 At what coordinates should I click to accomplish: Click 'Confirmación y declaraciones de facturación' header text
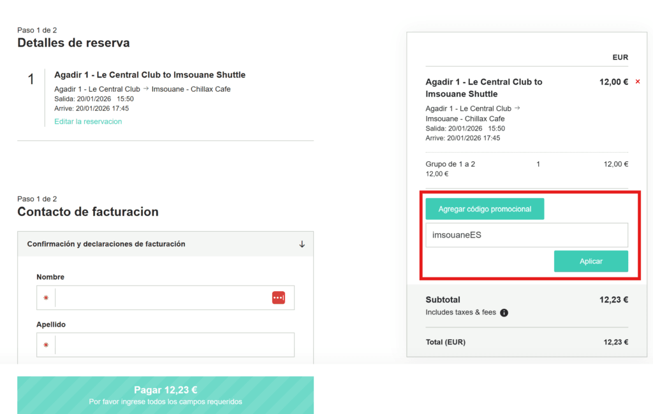click(x=106, y=244)
